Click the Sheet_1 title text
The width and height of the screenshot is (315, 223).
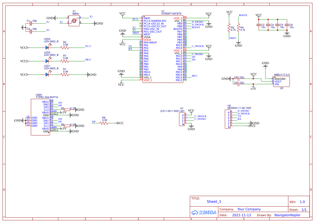214,201
